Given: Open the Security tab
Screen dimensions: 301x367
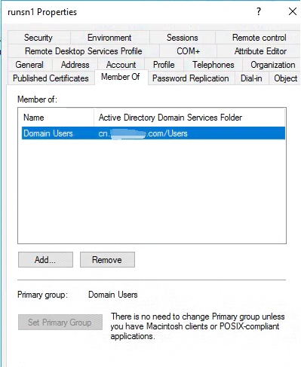Looking at the screenshot, I should [38, 38].
